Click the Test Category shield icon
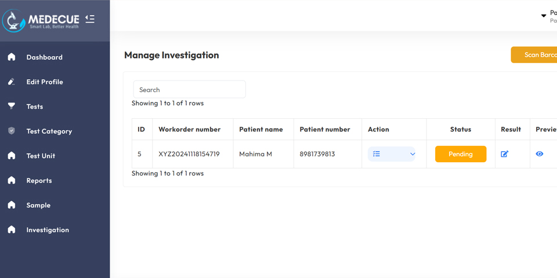 pyautogui.click(x=12, y=131)
